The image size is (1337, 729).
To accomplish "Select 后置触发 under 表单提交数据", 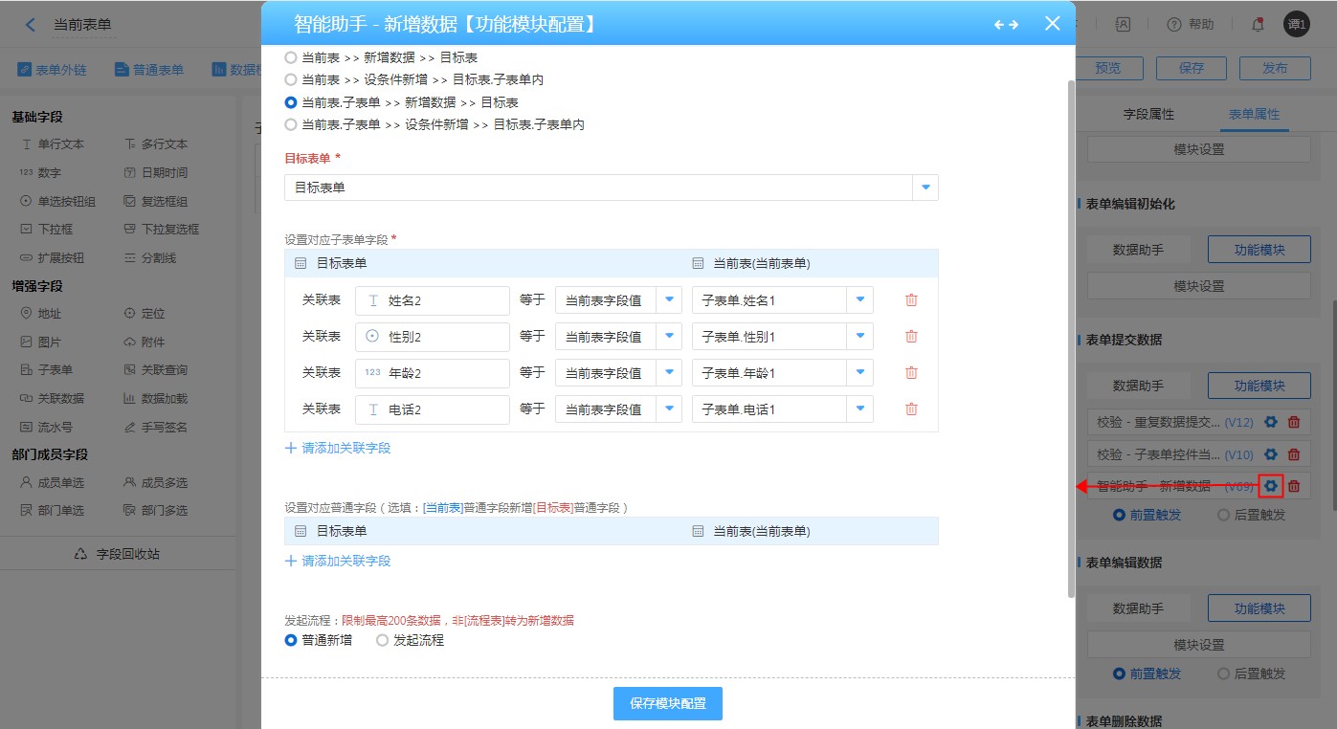I will pyautogui.click(x=1223, y=515).
